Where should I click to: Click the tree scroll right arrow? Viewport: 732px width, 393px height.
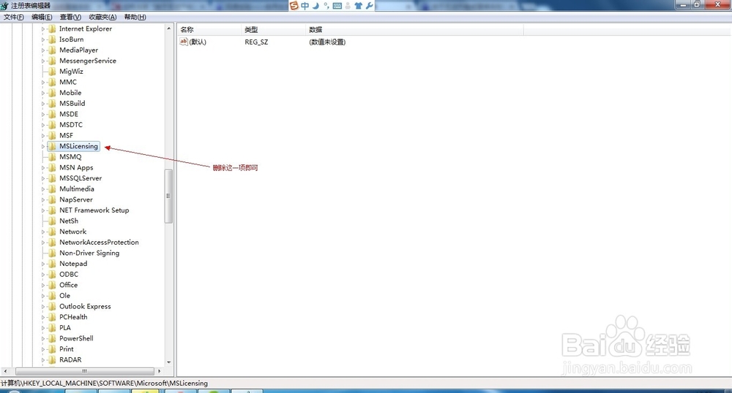point(159,371)
